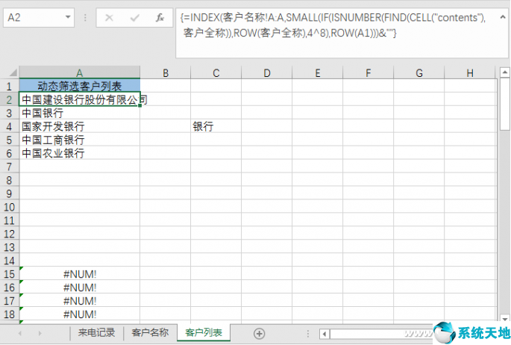The width and height of the screenshot is (511, 345).
Task: Switch to the 来电记录 sheet tab
Action: 96,333
